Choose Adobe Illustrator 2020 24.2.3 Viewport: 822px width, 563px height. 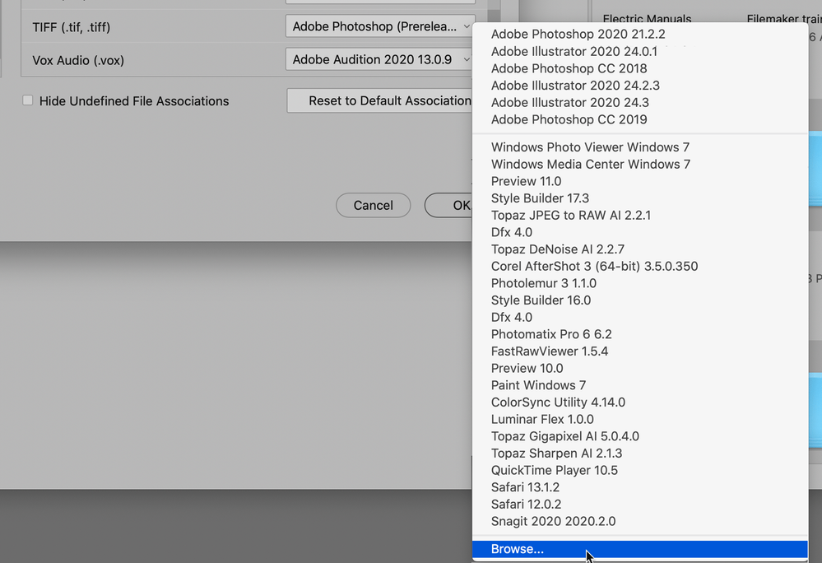coord(639,86)
